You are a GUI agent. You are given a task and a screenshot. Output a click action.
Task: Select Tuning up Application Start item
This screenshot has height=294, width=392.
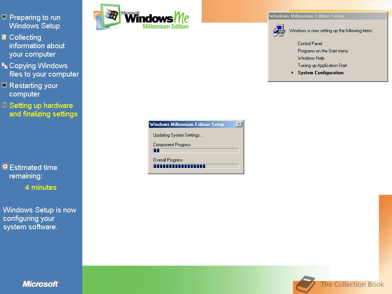tap(322, 65)
